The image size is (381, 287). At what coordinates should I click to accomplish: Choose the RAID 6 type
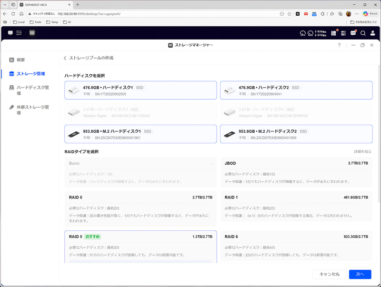pyautogui.click(x=296, y=246)
